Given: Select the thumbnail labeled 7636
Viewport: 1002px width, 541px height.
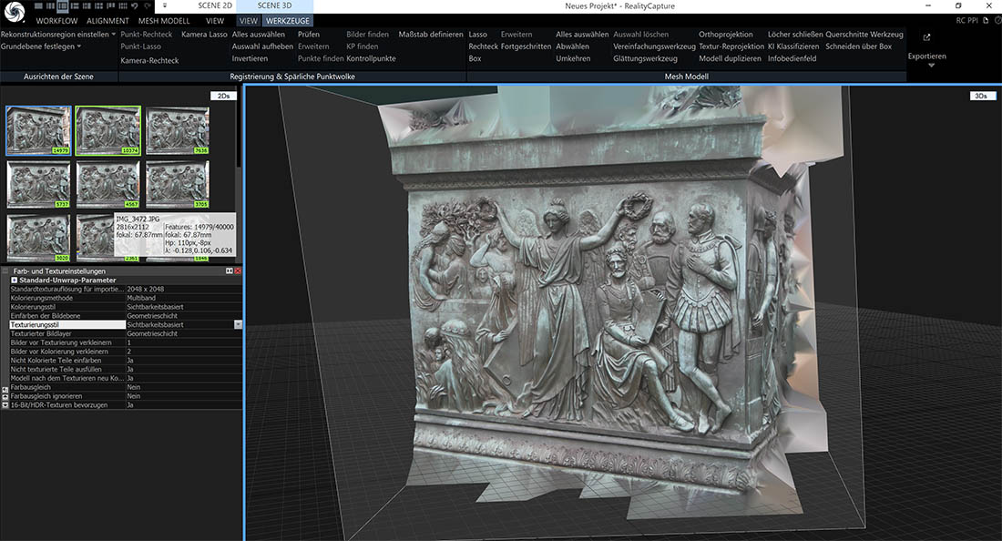Looking at the screenshot, I should point(178,131).
